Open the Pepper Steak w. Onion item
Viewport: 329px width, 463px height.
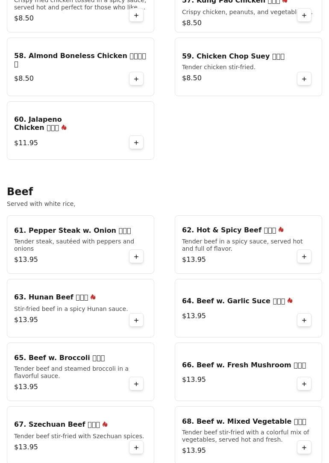[x=72, y=230]
